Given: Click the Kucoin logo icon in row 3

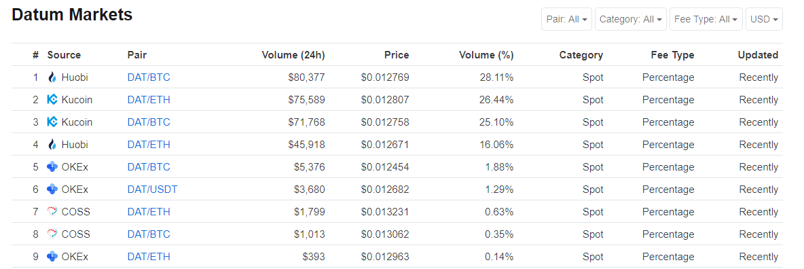Looking at the screenshot, I should (52, 122).
